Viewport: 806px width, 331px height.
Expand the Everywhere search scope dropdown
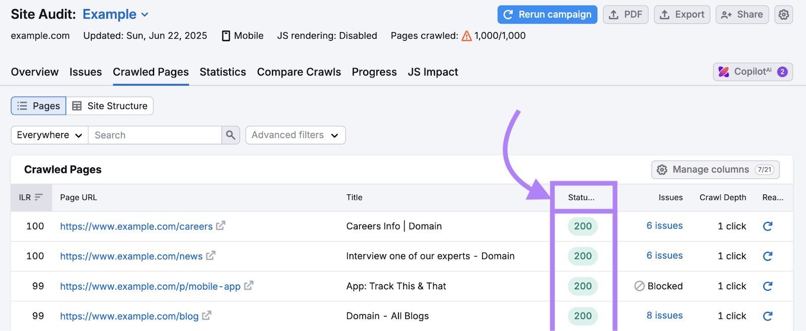pos(49,135)
